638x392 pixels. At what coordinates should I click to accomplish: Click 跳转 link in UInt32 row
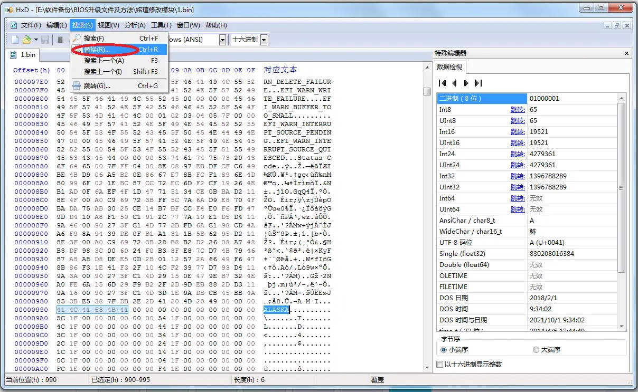517,187
